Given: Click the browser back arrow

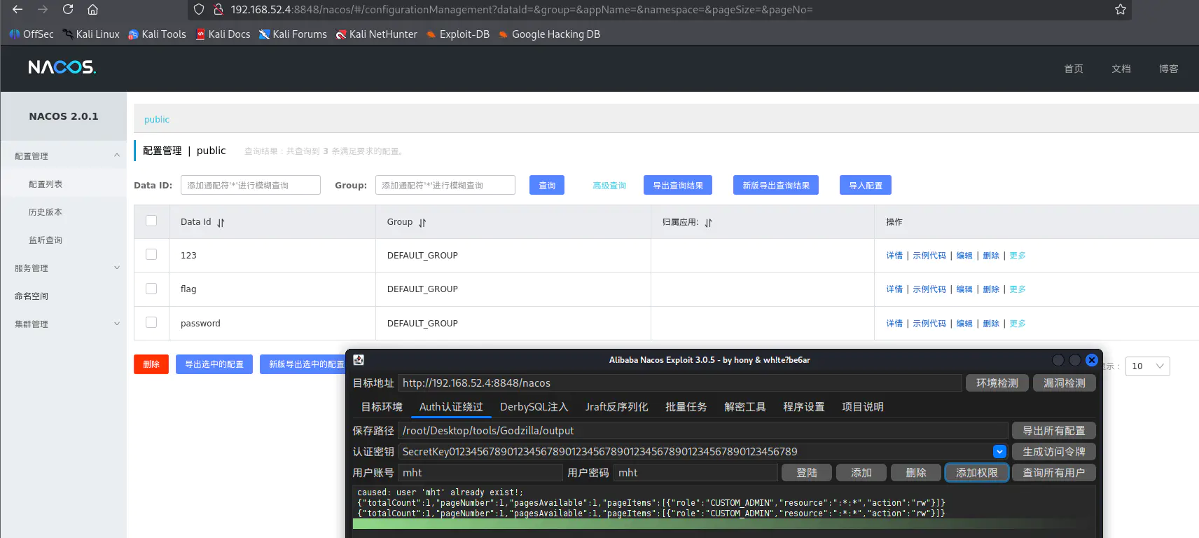Looking at the screenshot, I should pyautogui.click(x=18, y=9).
